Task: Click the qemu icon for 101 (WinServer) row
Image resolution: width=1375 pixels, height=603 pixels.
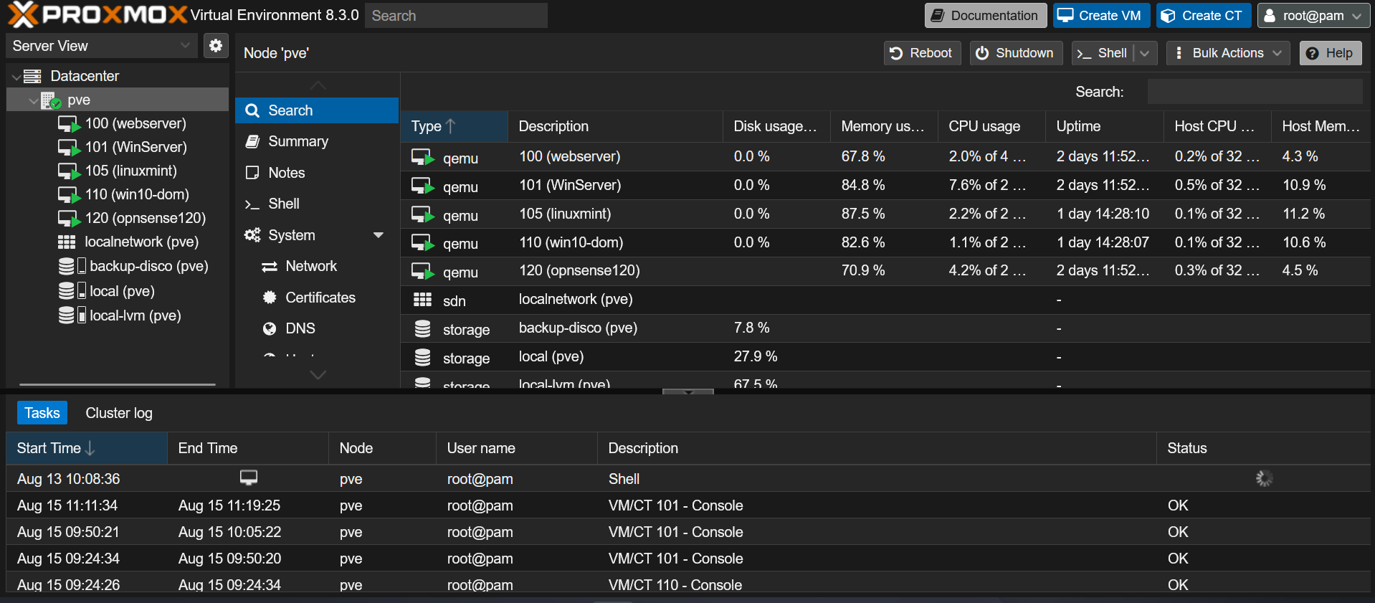Action: coord(423,186)
